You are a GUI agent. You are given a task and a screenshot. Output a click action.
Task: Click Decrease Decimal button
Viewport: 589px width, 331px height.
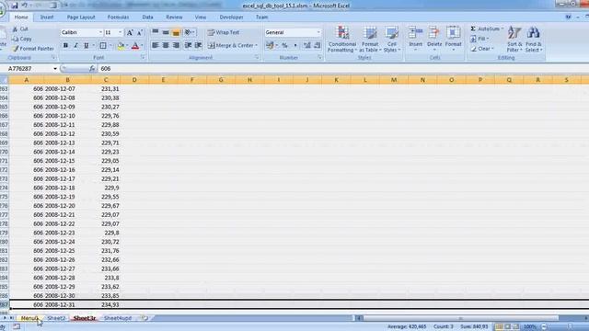(318, 45)
